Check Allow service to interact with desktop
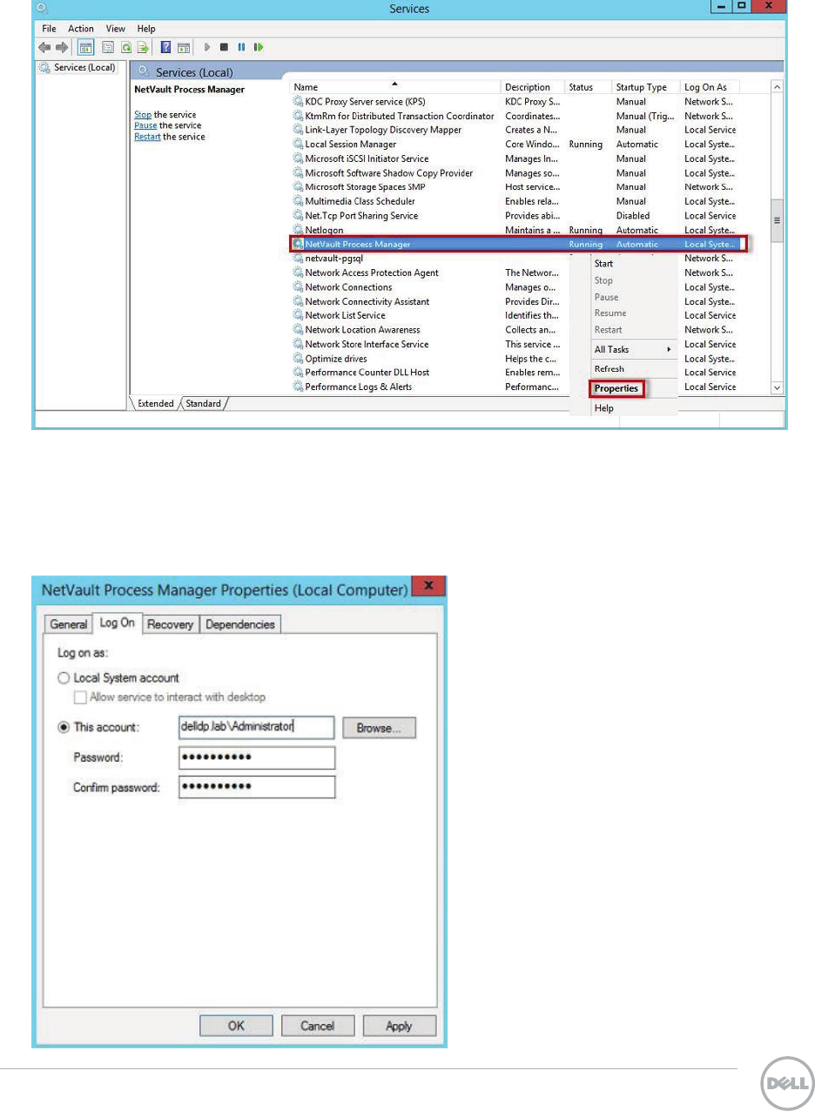 coord(80,697)
